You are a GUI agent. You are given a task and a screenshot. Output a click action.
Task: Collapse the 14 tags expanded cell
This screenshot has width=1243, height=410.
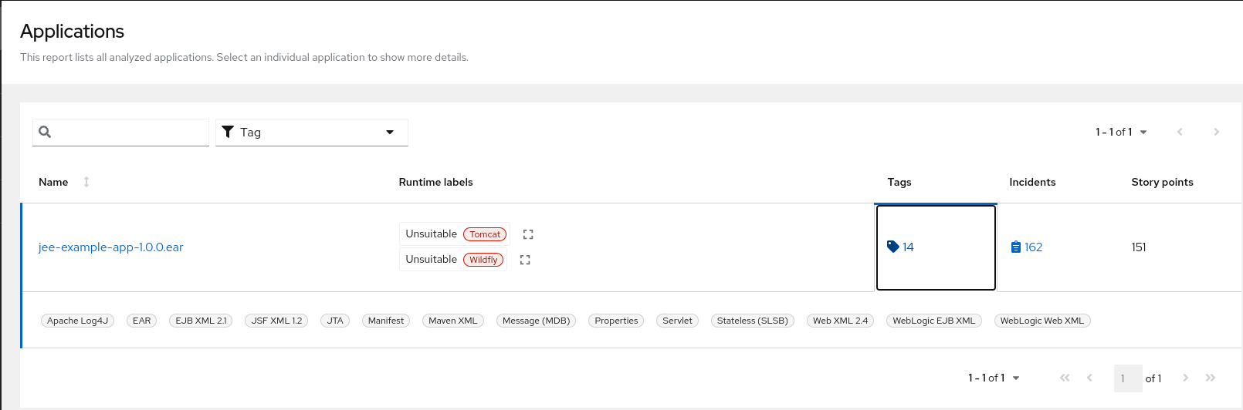[901, 247]
